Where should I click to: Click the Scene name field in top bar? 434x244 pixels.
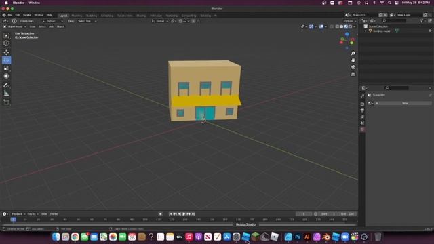(365, 15)
